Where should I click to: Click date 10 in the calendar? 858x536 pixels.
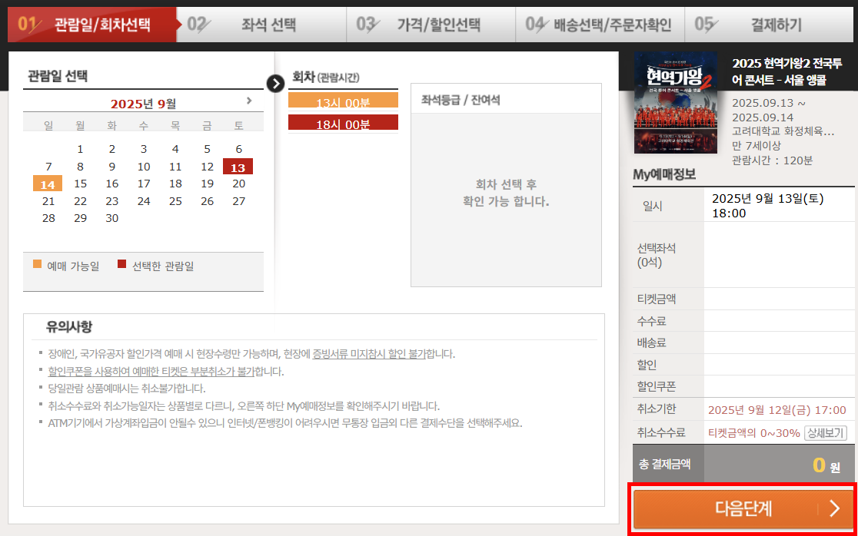(x=144, y=167)
